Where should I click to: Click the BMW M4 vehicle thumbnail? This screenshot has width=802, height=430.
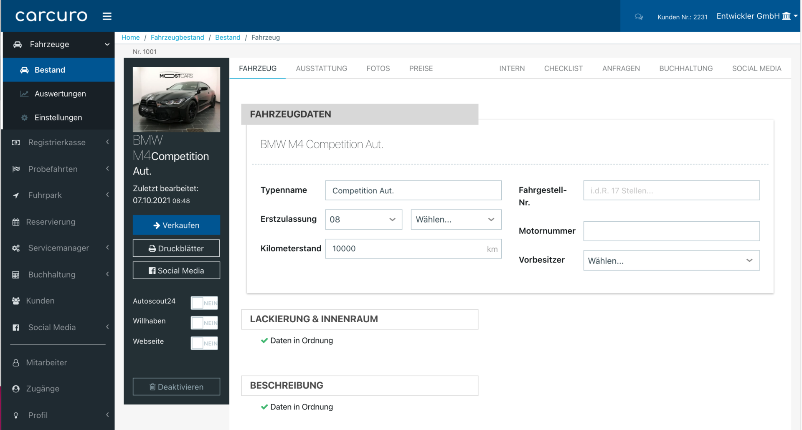[176, 99]
